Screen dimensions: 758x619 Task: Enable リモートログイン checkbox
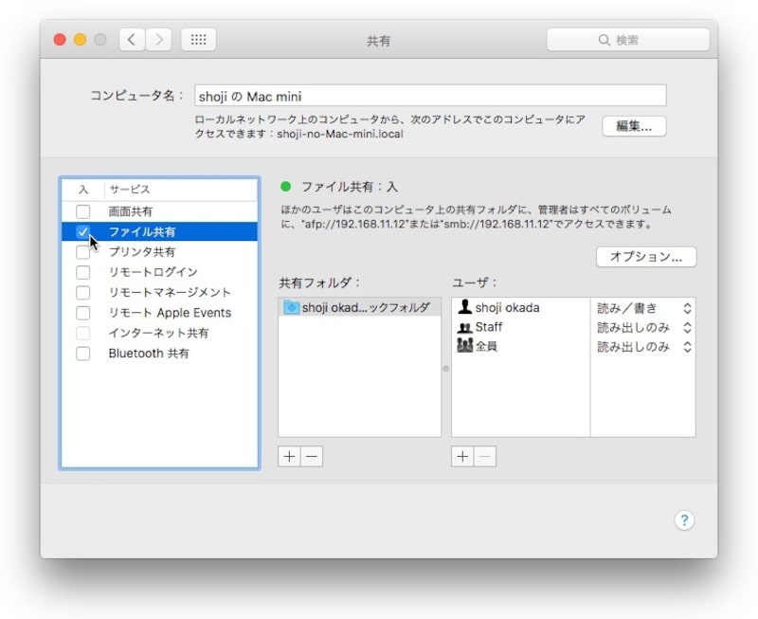click(x=83, y=272)
